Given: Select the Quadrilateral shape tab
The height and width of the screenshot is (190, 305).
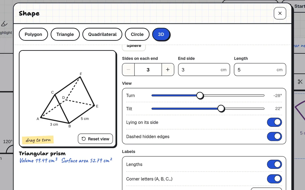Looking at the screenshot, I should click(x=102, y=34).
